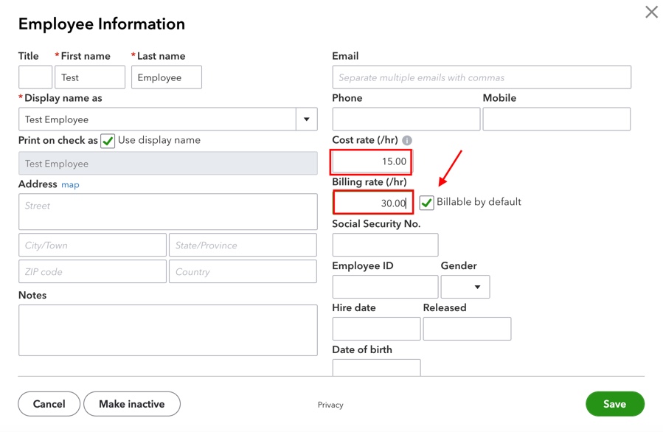Open the Display name as dropdown
The height and width of the screenshot is (432, 663).
306,119
